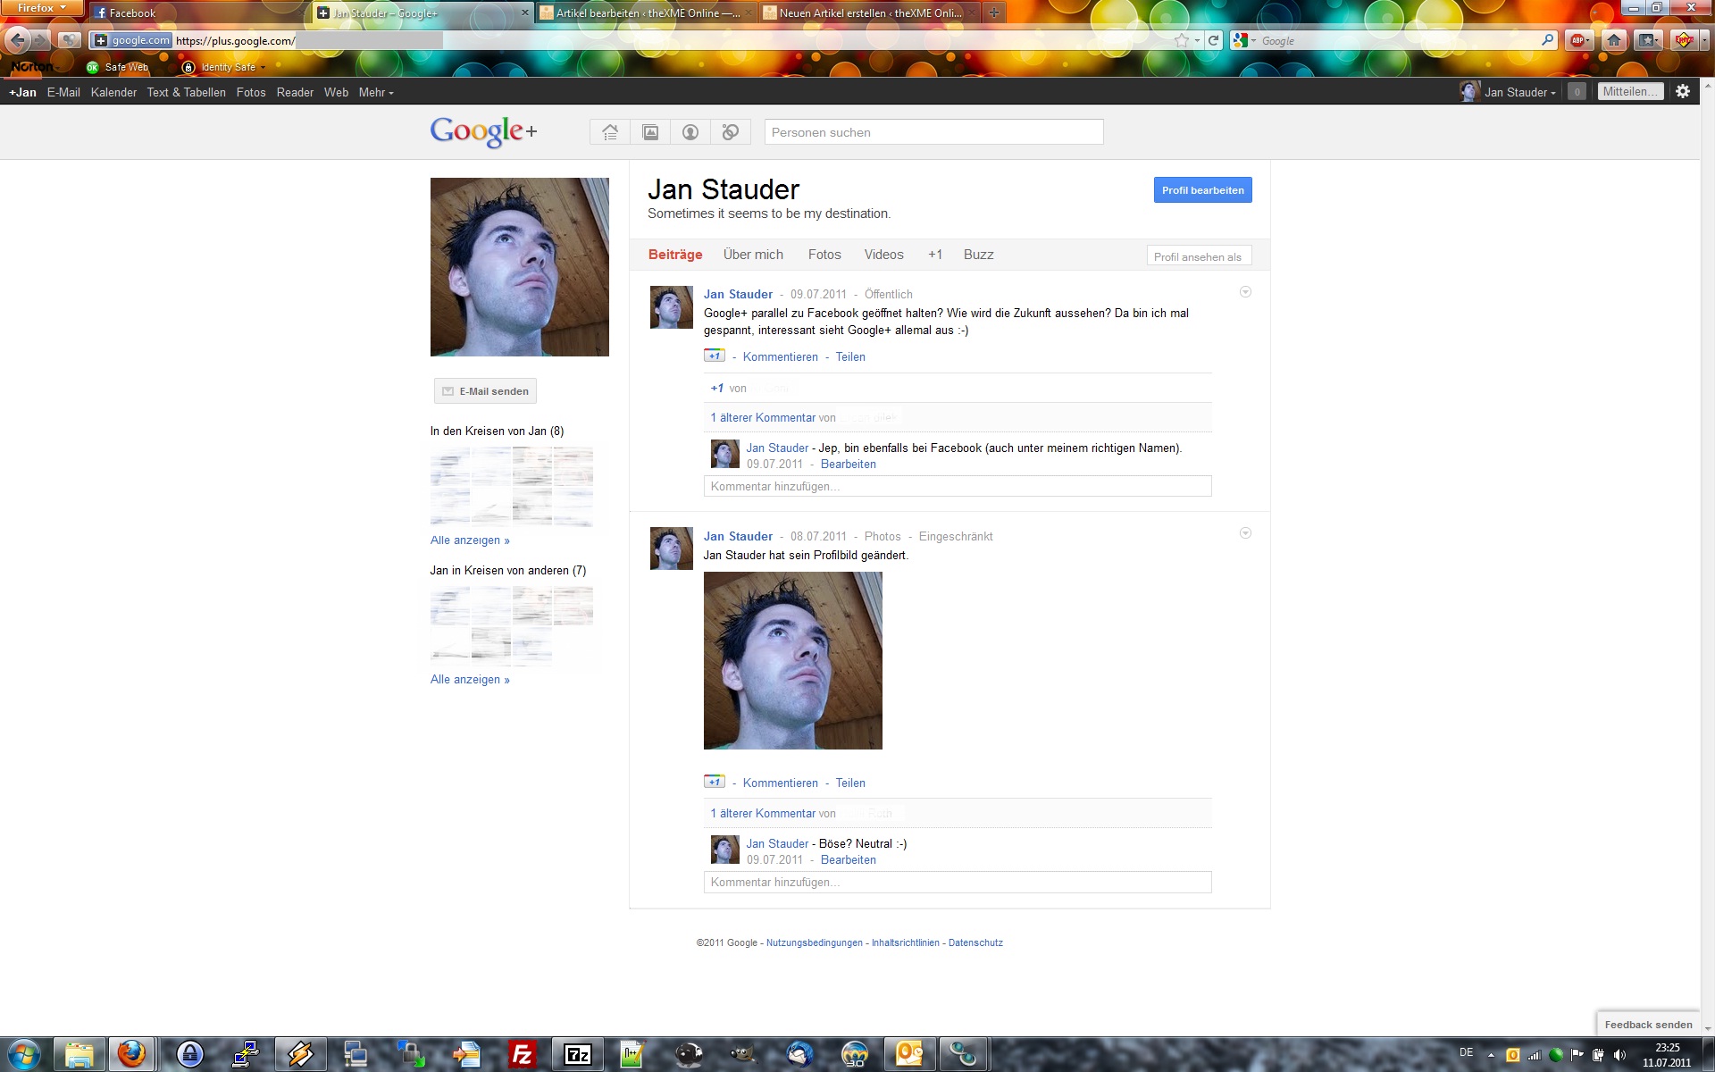Viewport: 1715px width, 1072px height.
Task: Click the notifications counter box
Action: [x=1577, y=91]
